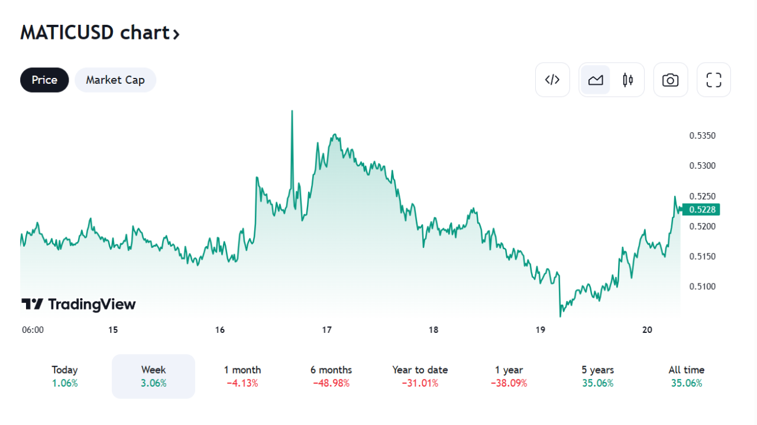Choose the 1 month range
This screenshot has height=425, width=757.
[x=242, y=376]
